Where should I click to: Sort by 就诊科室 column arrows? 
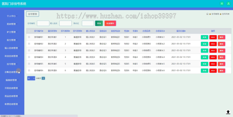[56, 31]
